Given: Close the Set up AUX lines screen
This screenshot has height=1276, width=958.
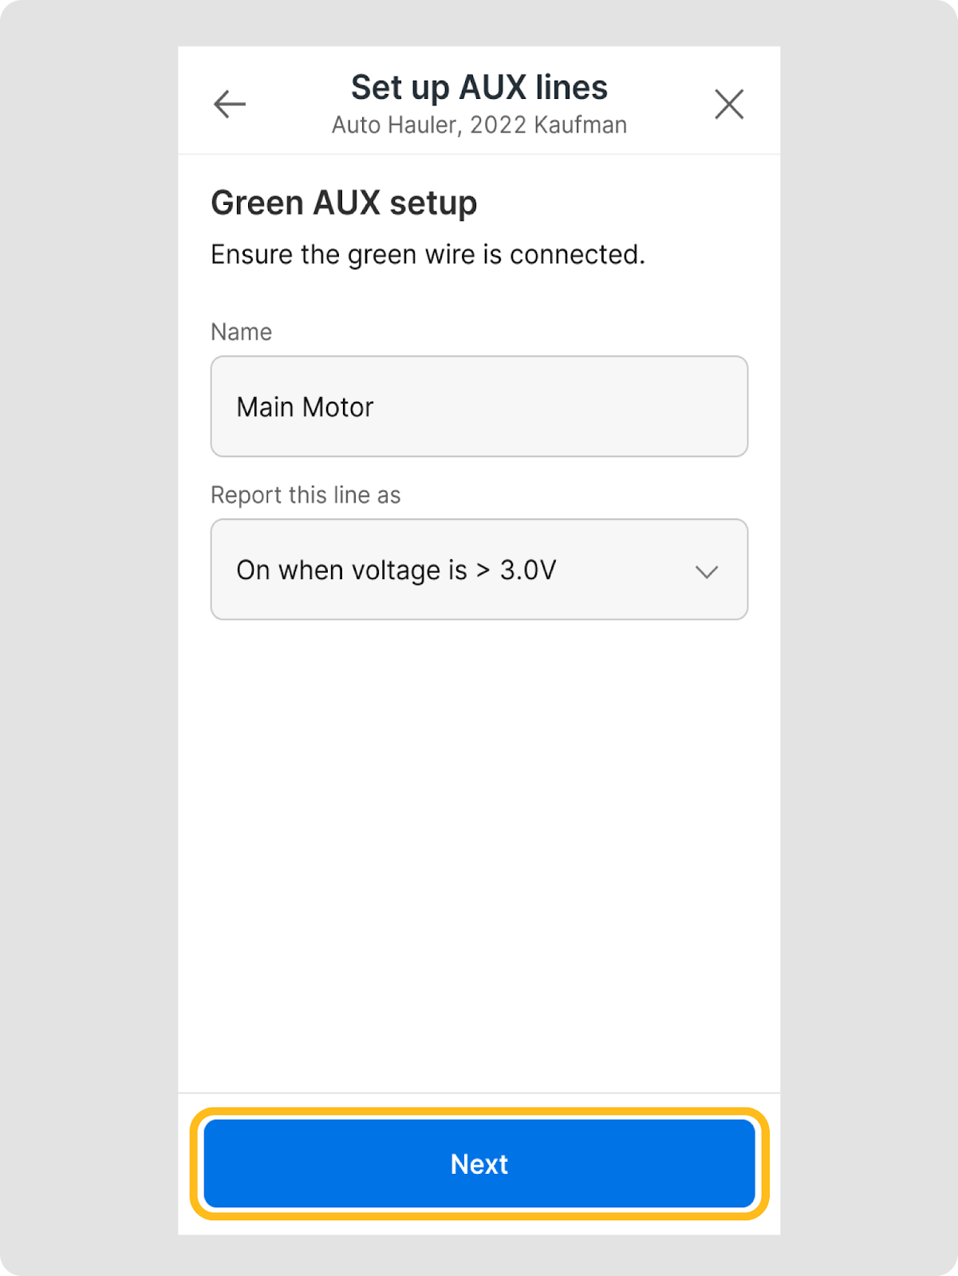Looking at the screenshot, I should tap(728, 104).
